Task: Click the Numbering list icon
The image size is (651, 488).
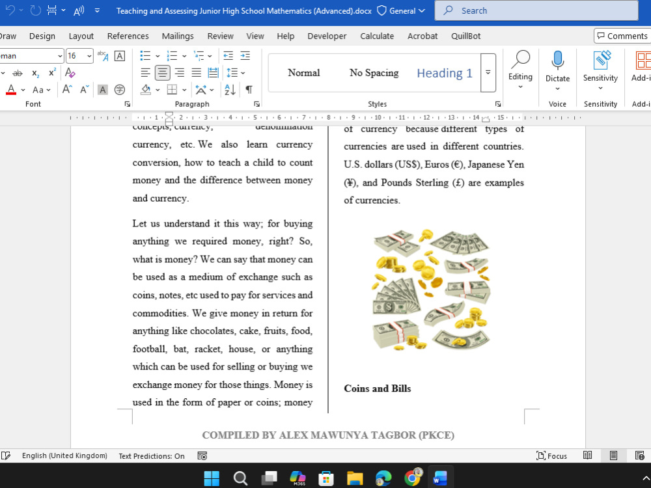Action: (172, 55)
